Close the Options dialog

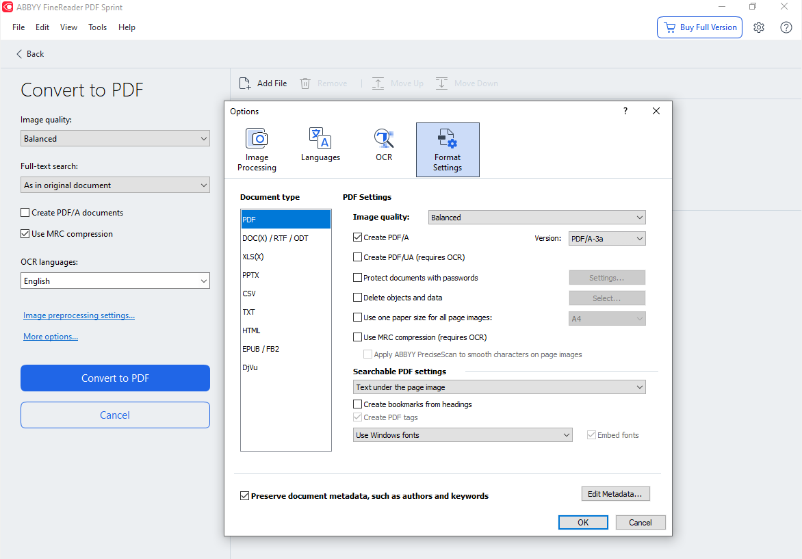click(x=656, y=111)
